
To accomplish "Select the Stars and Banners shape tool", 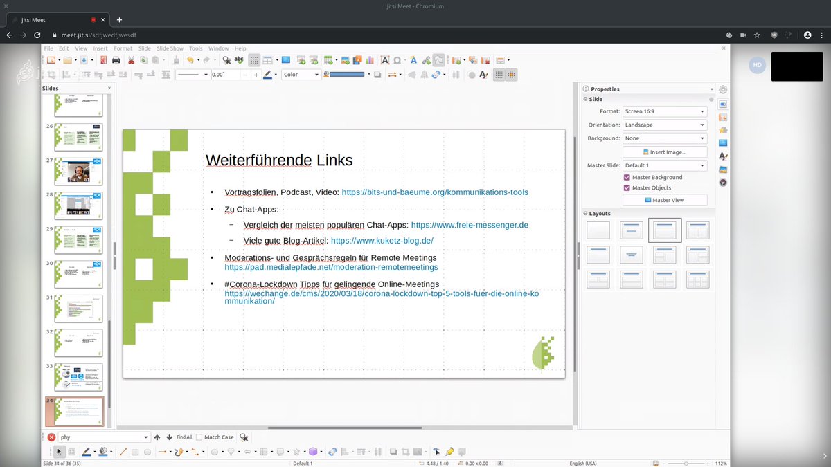I will [296, 452].
